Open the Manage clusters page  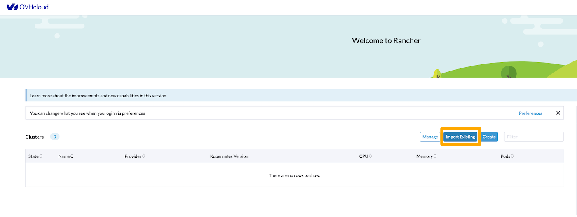tap(430, 137)
